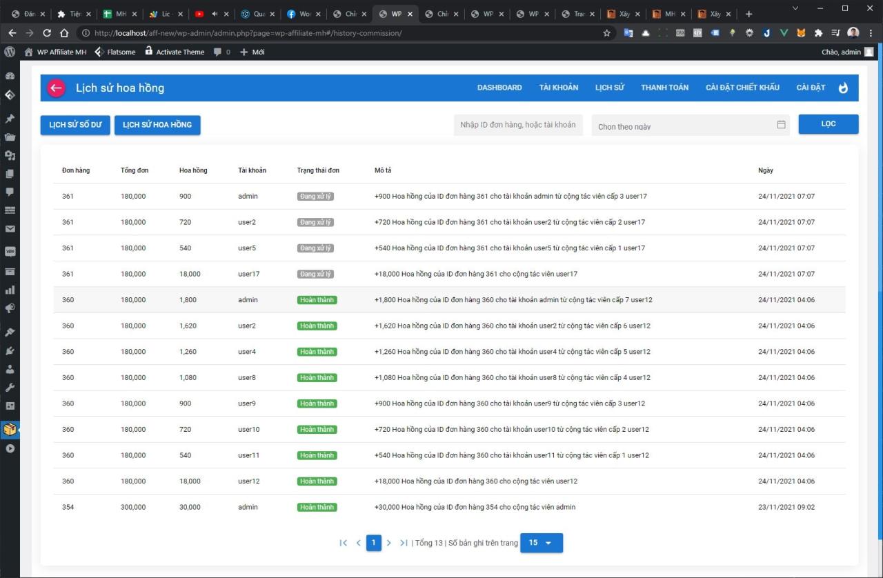Open the WordPress Dashboard gauge icon
Screen dimensions: 883x578
tap(10, 77)
